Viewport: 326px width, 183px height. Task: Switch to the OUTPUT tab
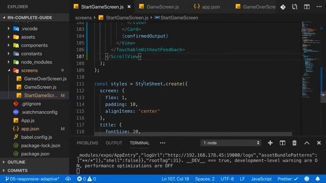click(114, 143)
